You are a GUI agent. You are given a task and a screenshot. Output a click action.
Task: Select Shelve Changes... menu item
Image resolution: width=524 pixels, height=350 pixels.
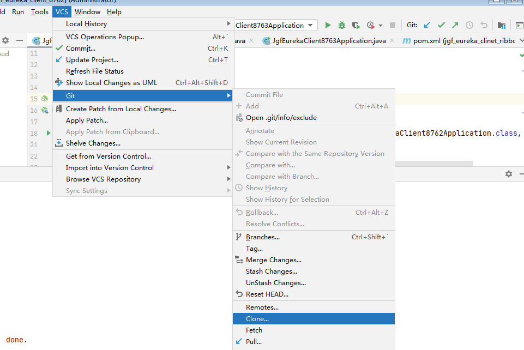tap(143, 143)
